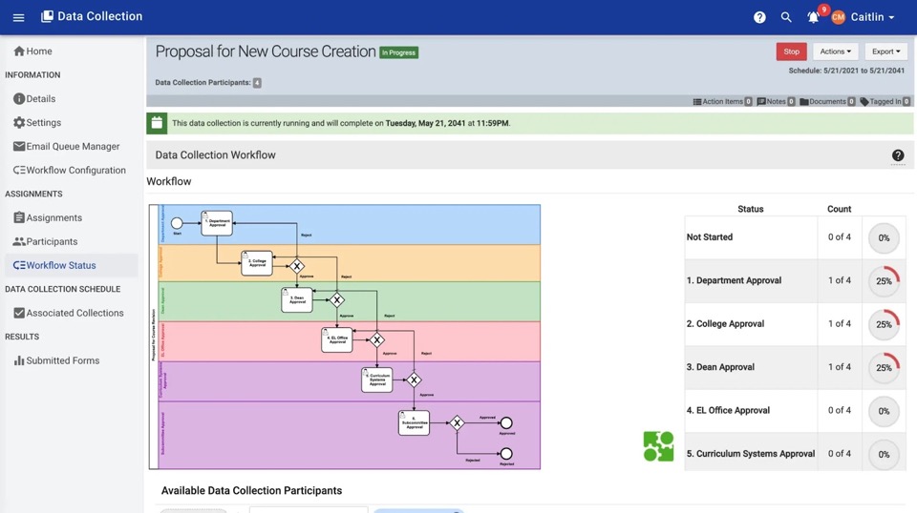Open Documents folder
The image size is (917, 513).
[827, 101]
